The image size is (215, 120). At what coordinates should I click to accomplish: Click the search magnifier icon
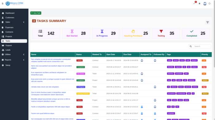(191, 46)
